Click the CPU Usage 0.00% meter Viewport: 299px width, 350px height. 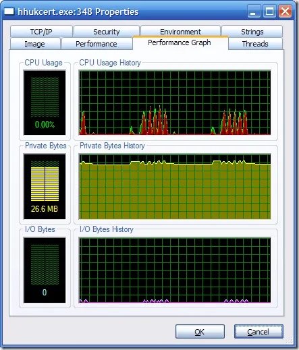tap(45, 103)
